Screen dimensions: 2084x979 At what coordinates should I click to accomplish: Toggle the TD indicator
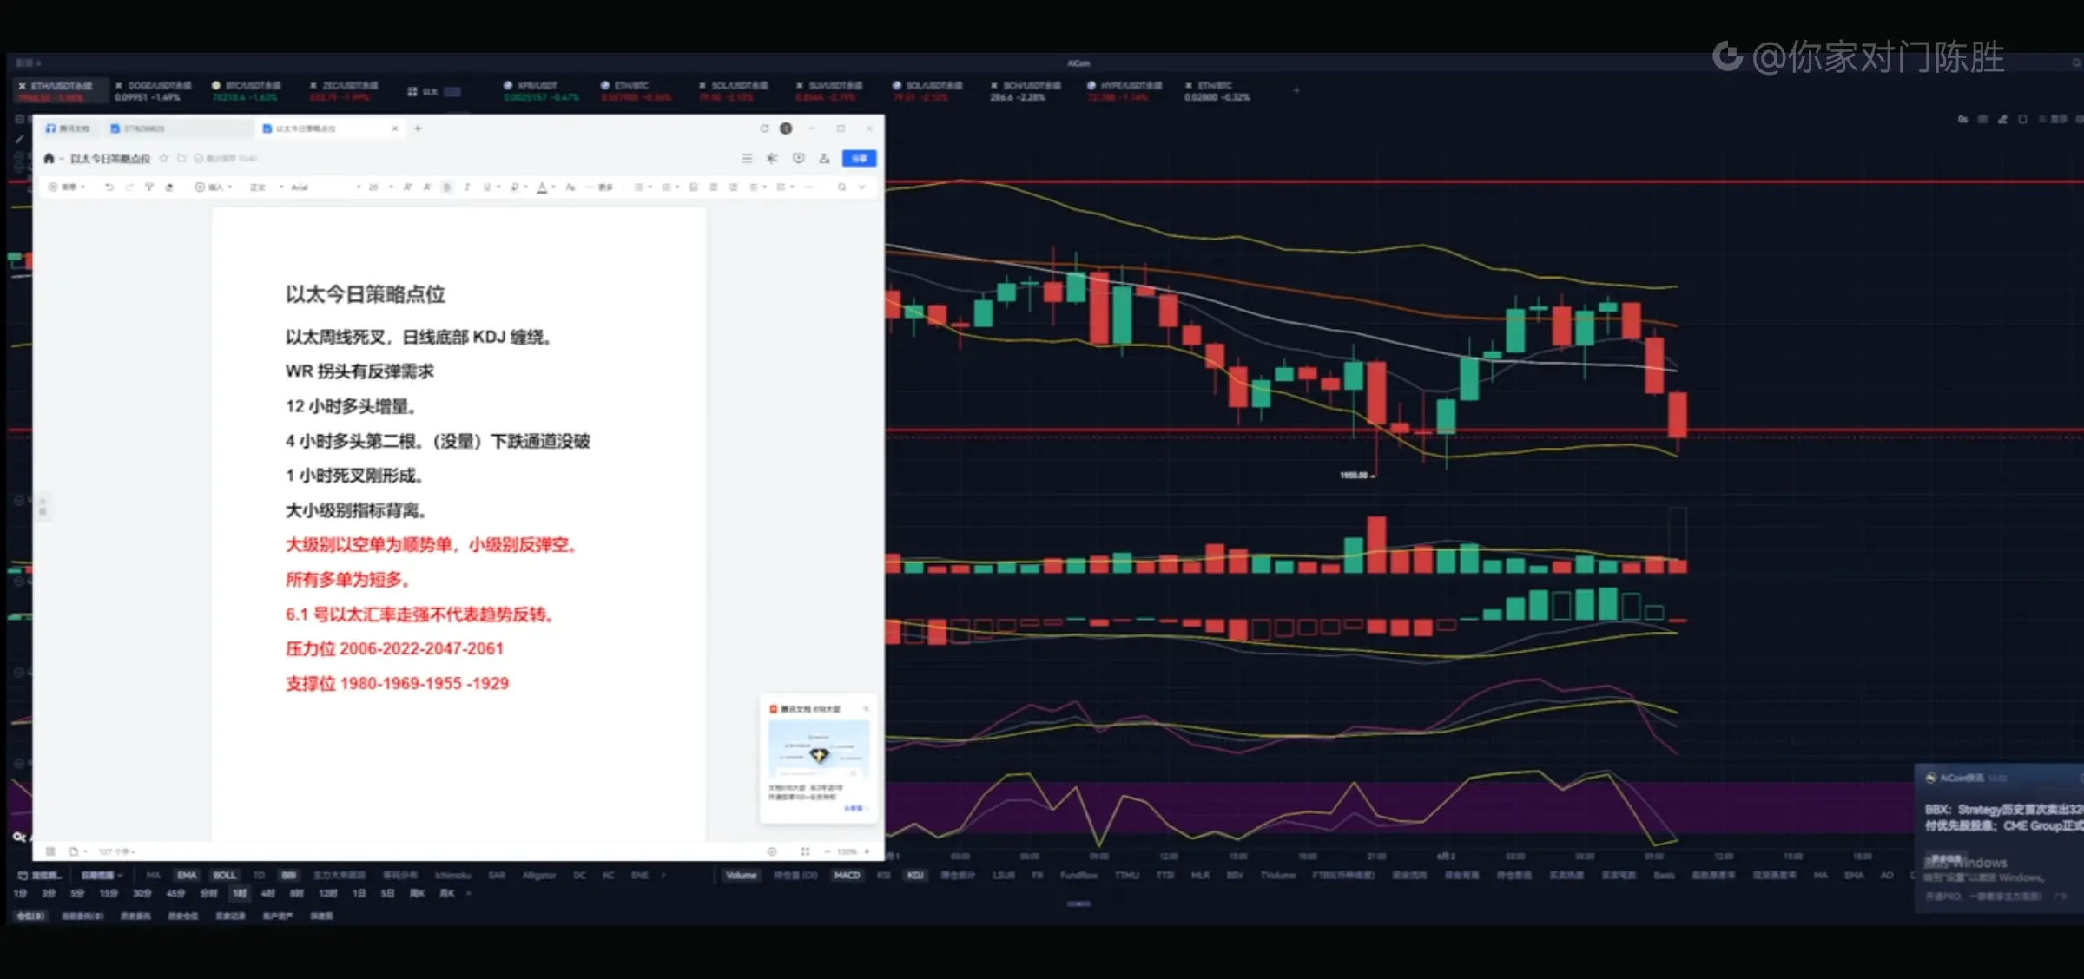pos(259,875)
